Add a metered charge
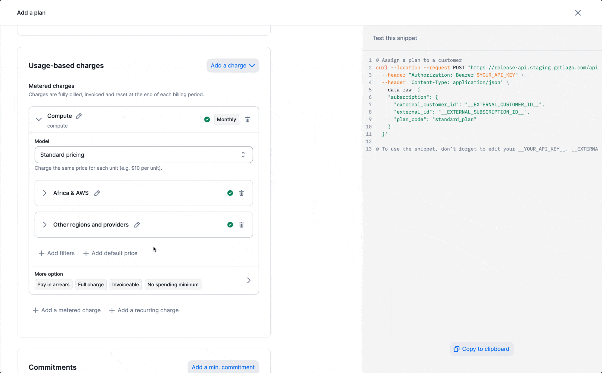This screenshot has height=373, width=602. [67, 310]
